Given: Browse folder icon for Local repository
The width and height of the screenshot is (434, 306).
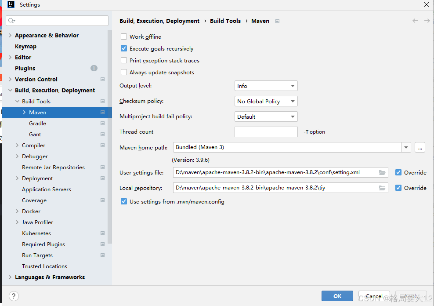Looking at the screenshot, I should click(x=382, y=188).
